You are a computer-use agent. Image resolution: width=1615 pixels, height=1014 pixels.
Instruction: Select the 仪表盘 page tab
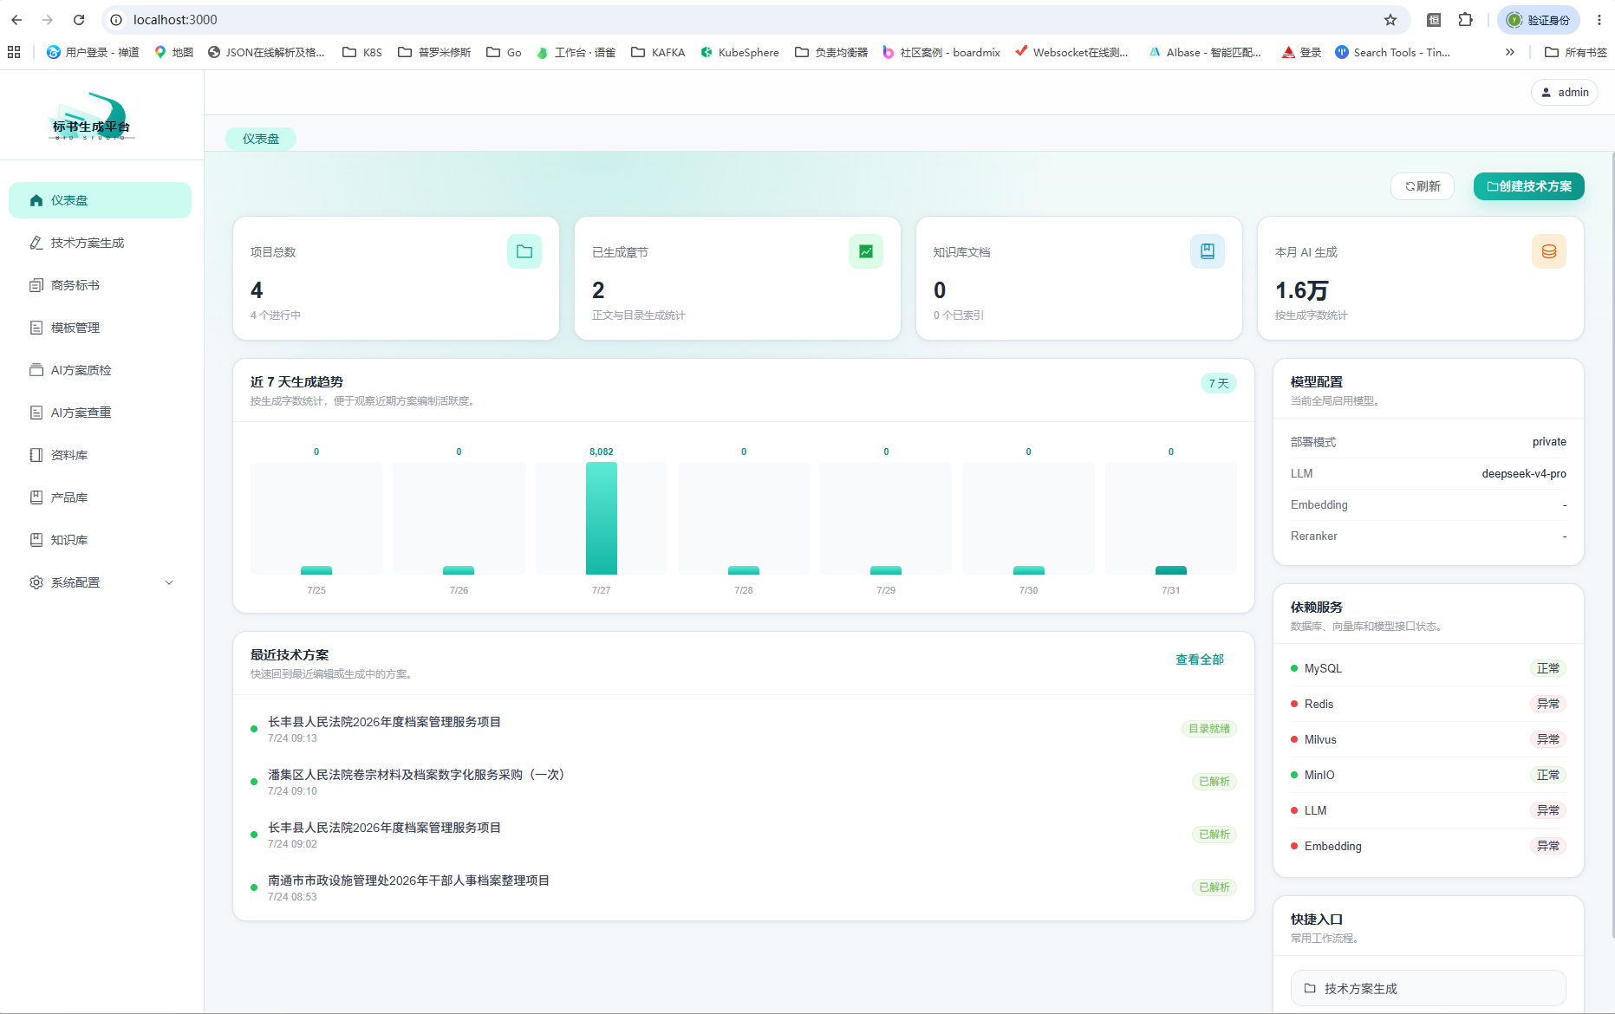click(261, 139)
